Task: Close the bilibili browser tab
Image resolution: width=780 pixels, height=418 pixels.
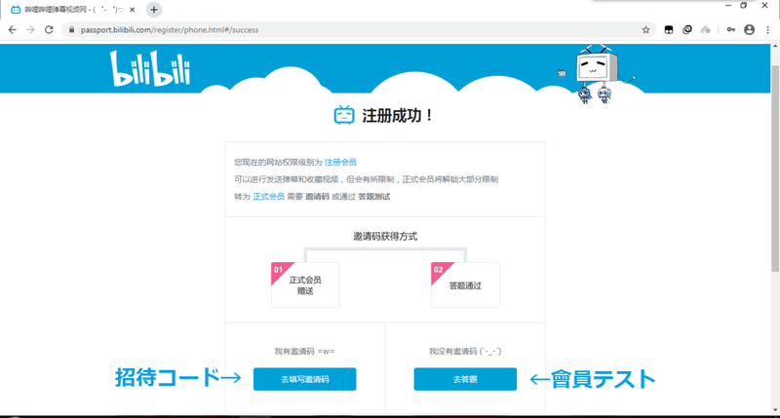Action: 133,10
